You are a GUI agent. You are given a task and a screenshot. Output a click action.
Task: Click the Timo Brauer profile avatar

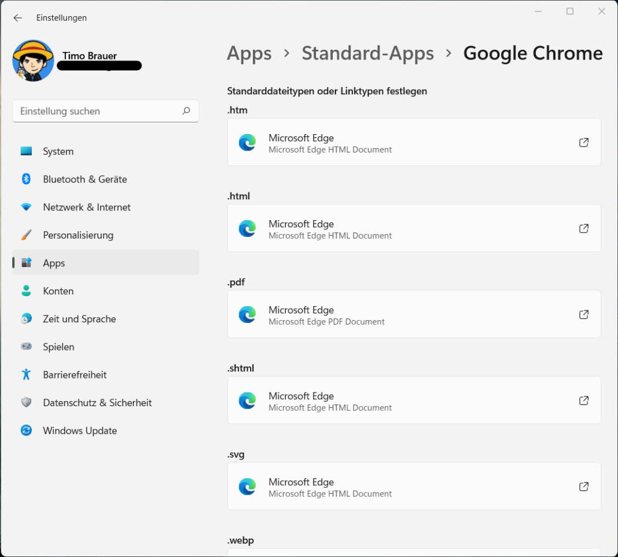click(x=33, y=61)
